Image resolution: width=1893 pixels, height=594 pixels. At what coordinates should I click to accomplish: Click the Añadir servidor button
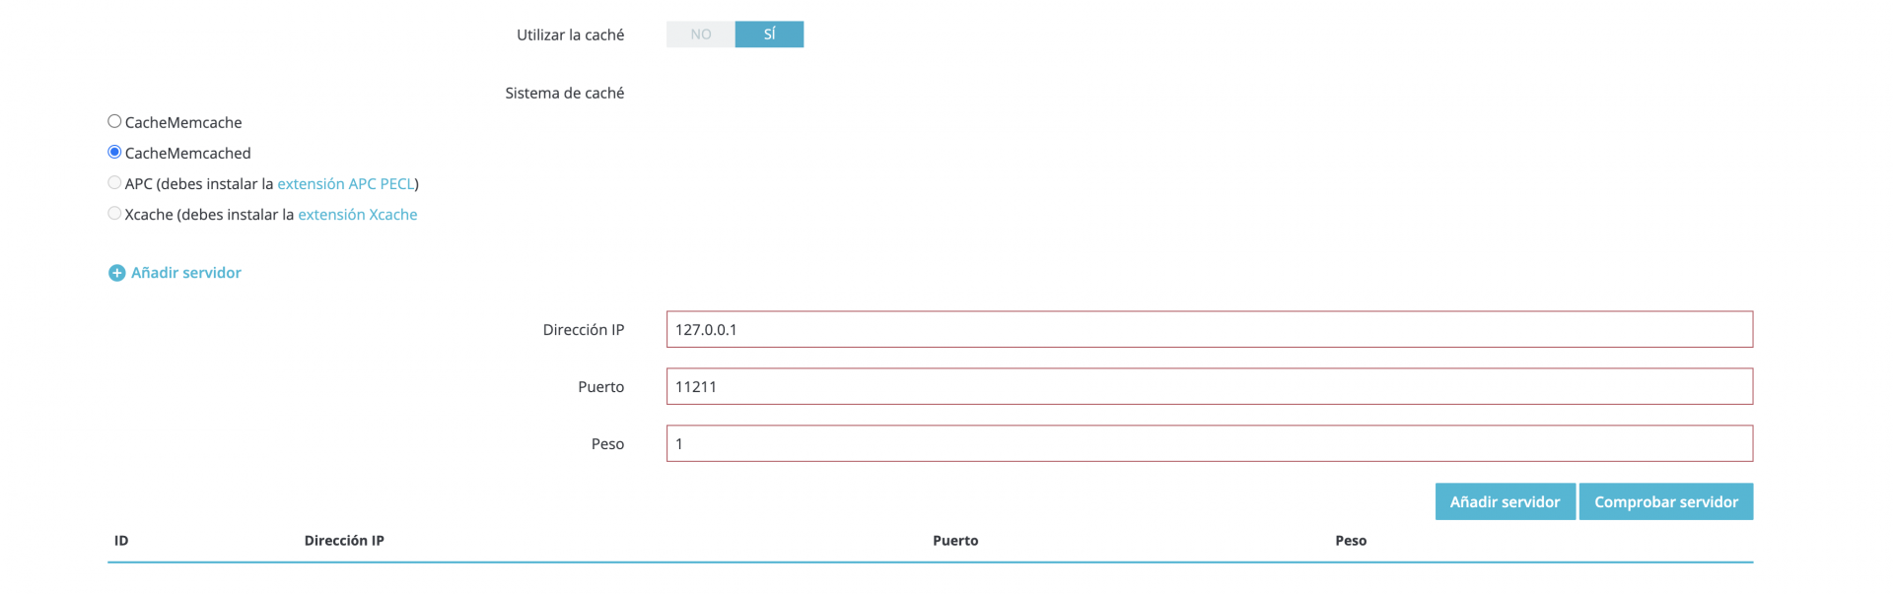pos(1505,501)
